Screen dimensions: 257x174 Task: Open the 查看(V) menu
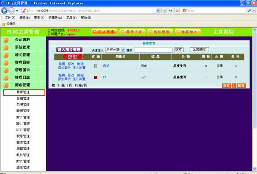[39, 17]
